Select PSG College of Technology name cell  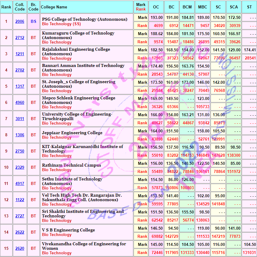[85, 19]
